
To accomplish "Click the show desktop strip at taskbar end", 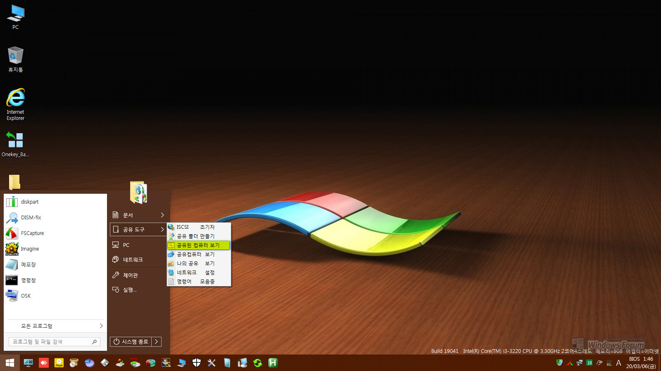I will pyautogui.click(x=660, y=363).
